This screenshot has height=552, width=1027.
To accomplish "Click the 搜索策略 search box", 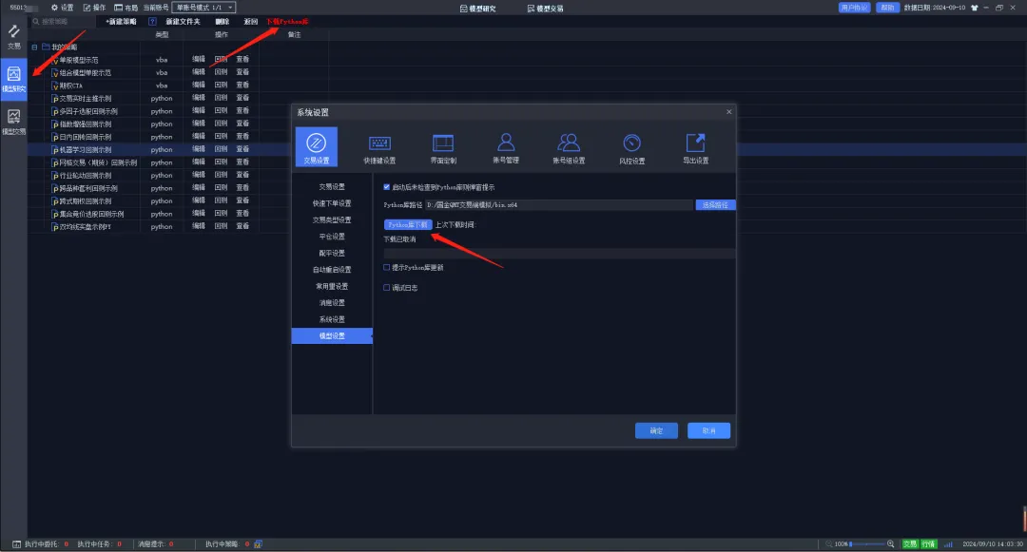I will (x=66, y=22).
